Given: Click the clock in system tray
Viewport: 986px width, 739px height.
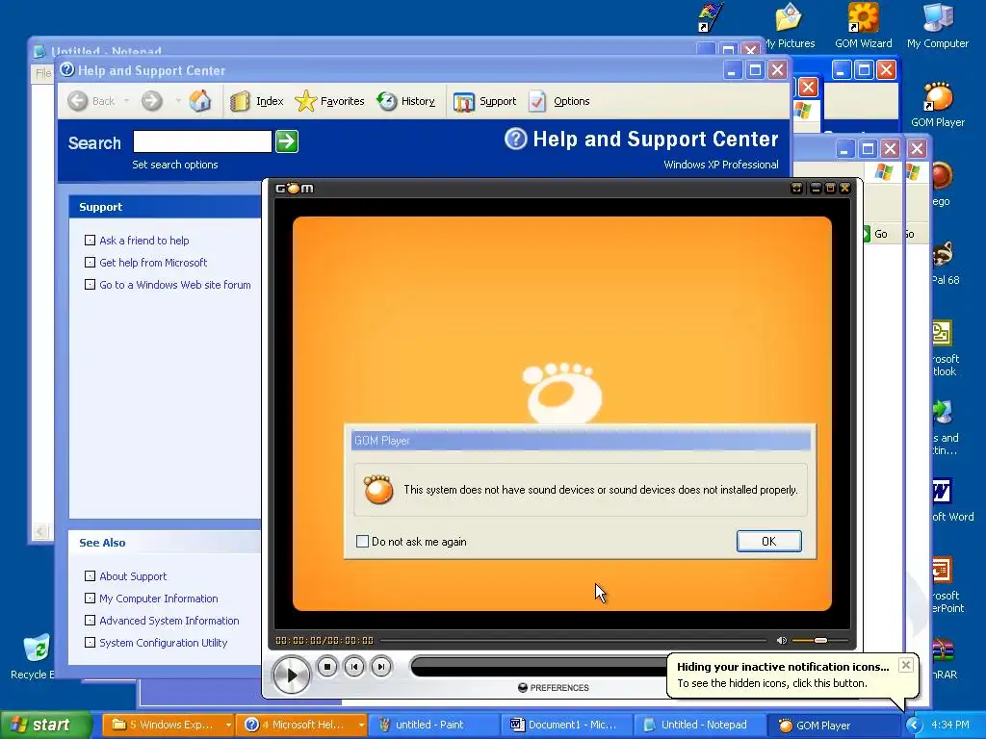Looking at the screenshot, I should (x=950, y=726).
